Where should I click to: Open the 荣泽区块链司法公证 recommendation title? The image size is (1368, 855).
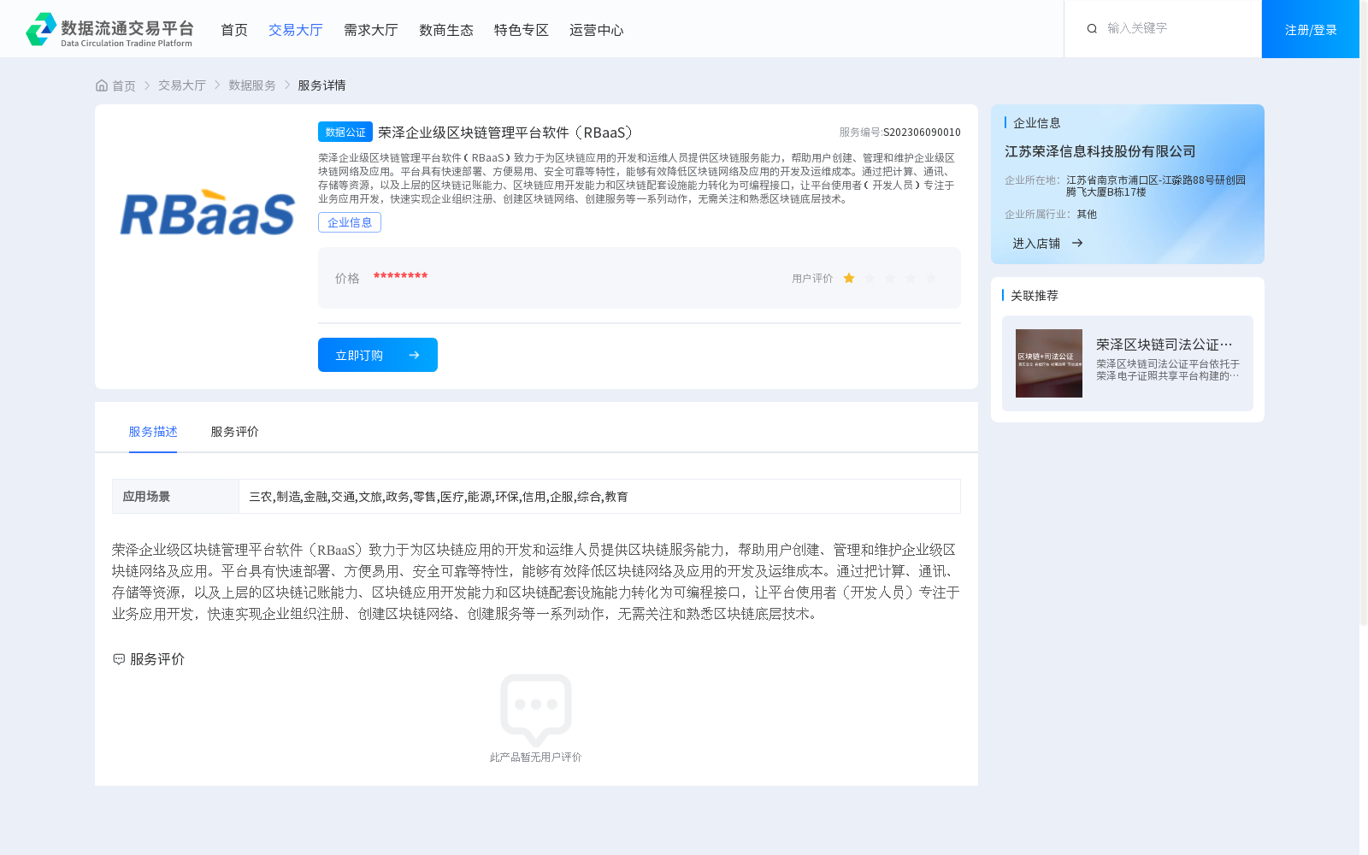(1165, 345)
